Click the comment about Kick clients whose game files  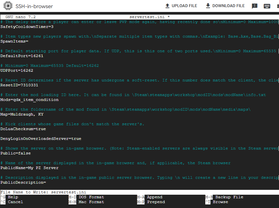pos(72,124)
